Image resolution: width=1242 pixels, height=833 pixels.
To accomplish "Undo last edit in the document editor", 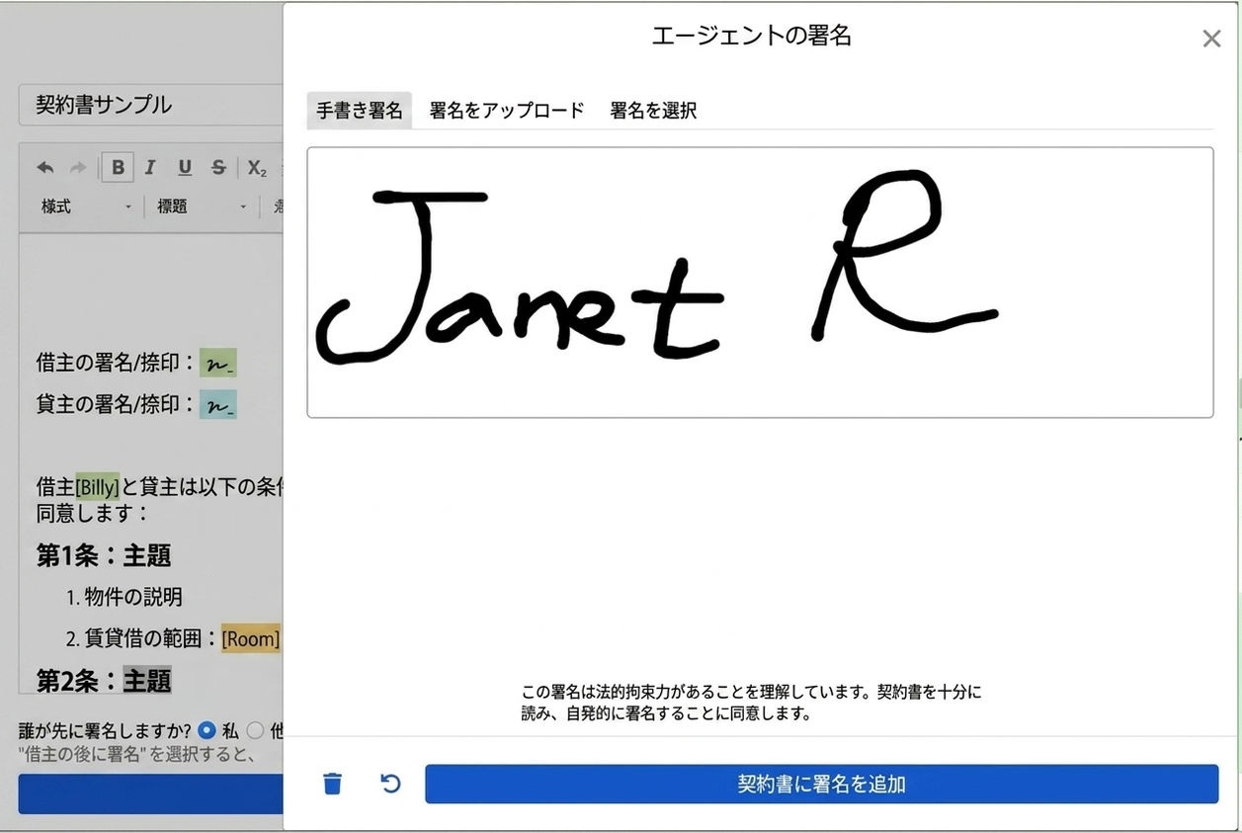I will (x=45, y=168).
